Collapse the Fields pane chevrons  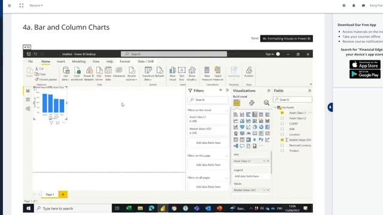click(310, 90)
